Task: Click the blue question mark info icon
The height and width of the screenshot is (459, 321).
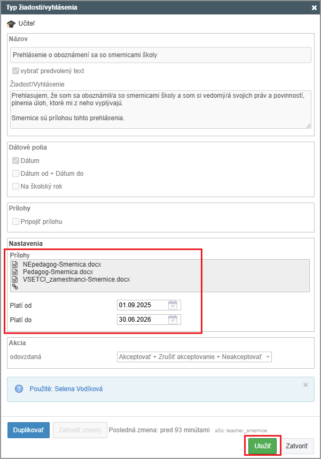Action: point(19,388)
